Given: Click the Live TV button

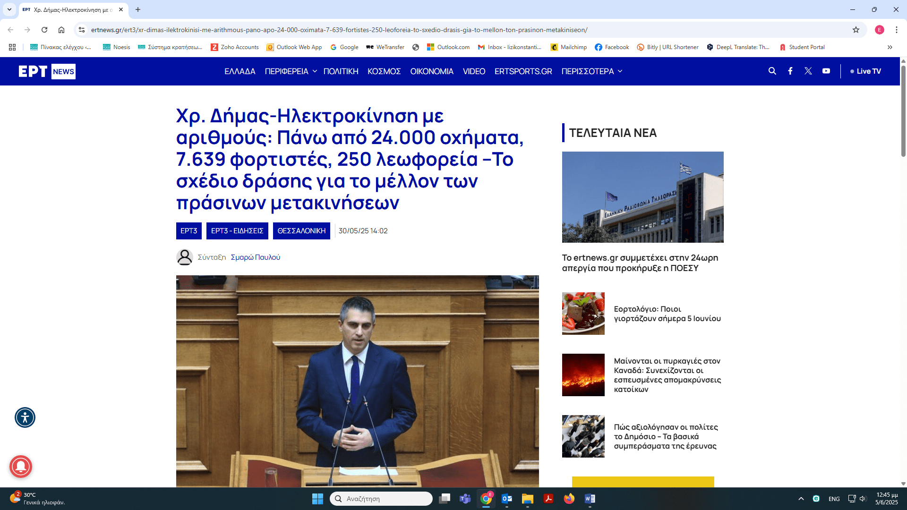Looking at the screenshot, I should point(865,71).
